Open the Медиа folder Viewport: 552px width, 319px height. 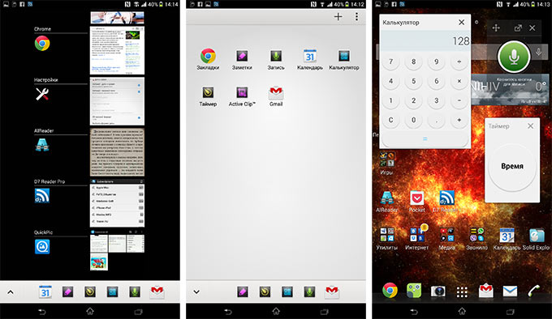pos(446,239)
